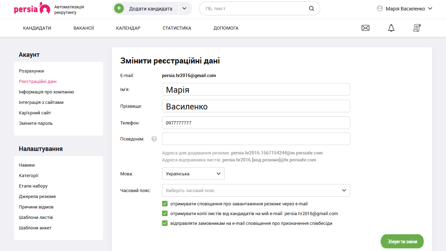This screenshot has width=446, height=251.
Task: Open Шаблони листів settings
Action: (x=36, y=217)
